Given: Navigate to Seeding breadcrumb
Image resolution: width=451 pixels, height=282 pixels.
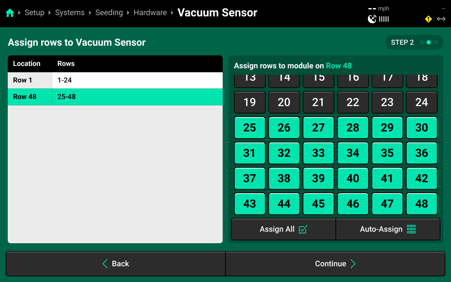Looking at the screenshot, I should tap(109, 13).
